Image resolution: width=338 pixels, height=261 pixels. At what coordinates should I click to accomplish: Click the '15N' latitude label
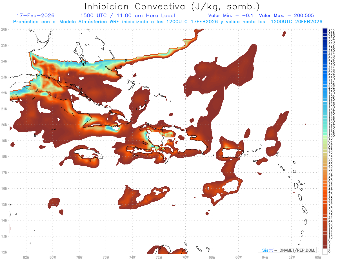point(4,204)
